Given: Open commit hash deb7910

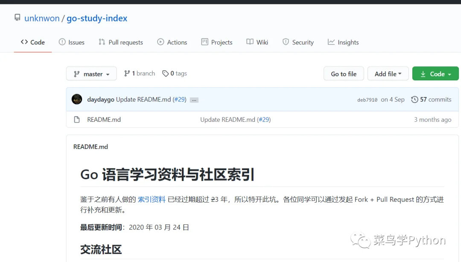Looking at the screenshot, I should [367, 100].
